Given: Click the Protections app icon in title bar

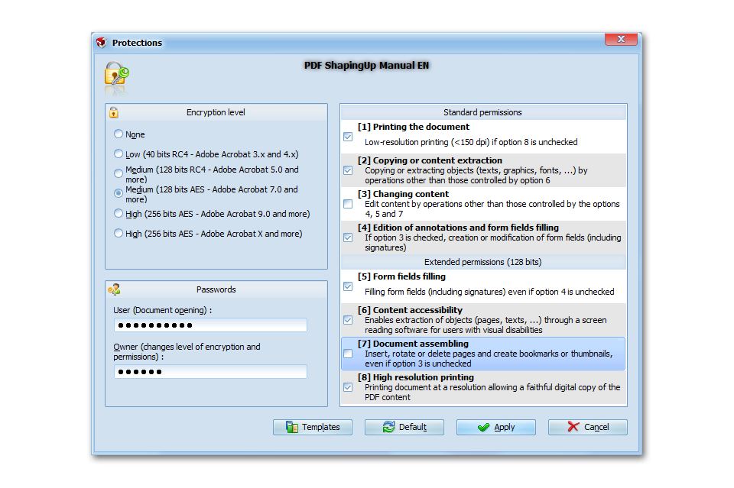Looking at the screenshot, I should [x=102, y=43].
